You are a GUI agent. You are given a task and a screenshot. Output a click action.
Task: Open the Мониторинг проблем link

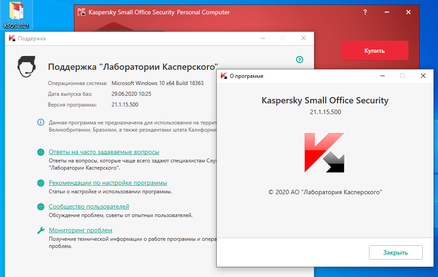tap(81, 230)
